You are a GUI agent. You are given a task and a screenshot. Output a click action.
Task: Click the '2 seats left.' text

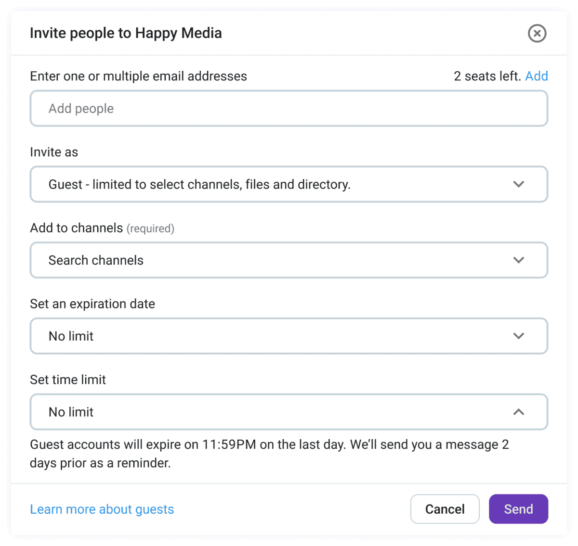point(487,76)
